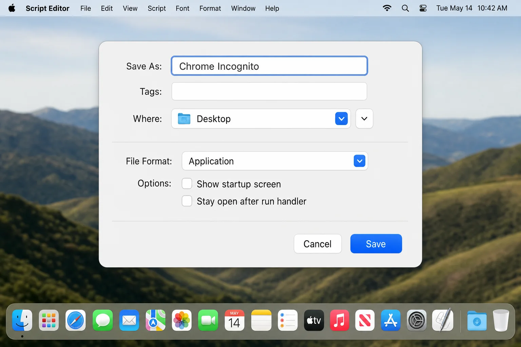Click the Save As name field
521x347 pixels.
click(269, 66)
